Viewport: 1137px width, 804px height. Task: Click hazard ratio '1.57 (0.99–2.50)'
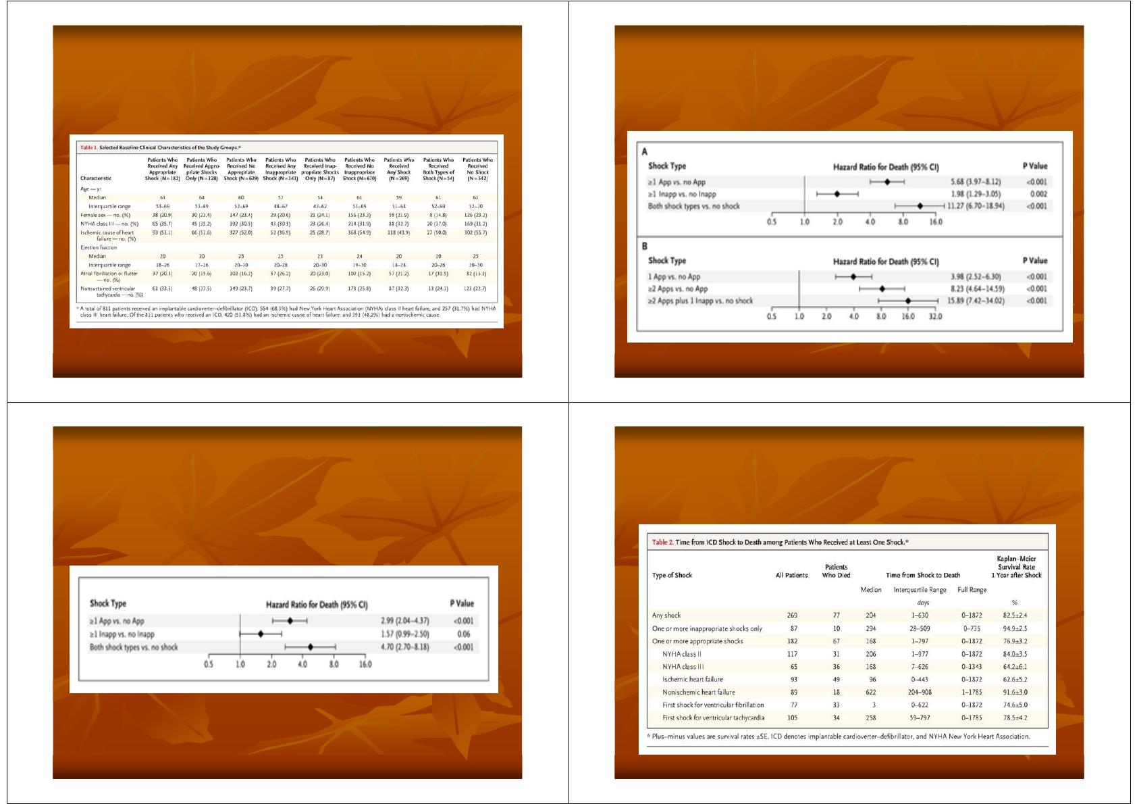(405, 634)
